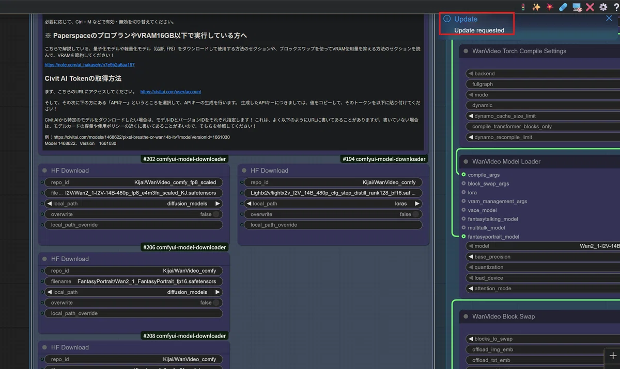Screen dimensions: 620x369
Task: Click the fantasyportrait_model input socket
Action: tap(463, 237)
